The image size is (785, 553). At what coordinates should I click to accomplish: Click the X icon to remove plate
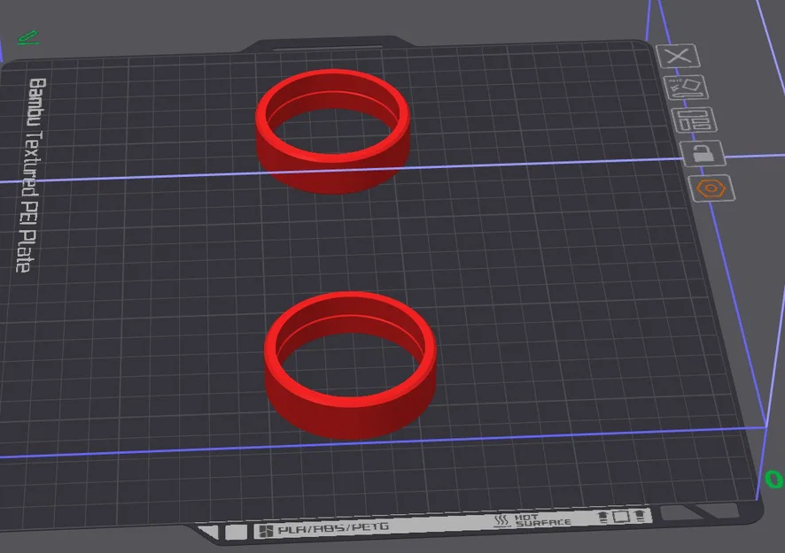click(x=678, y=56)
